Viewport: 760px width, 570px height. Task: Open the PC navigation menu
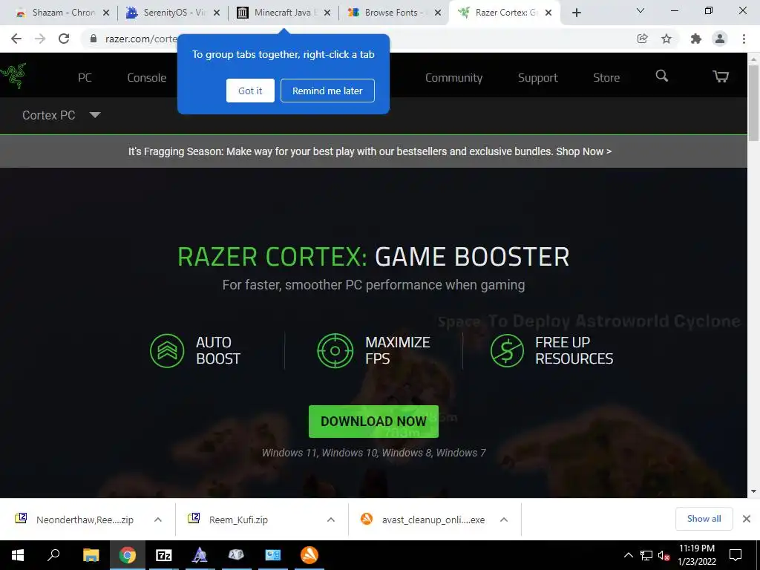click(85, 77)
